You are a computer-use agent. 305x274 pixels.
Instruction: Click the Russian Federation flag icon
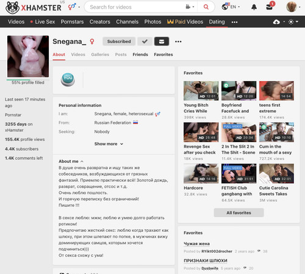(x=135, y=123)
